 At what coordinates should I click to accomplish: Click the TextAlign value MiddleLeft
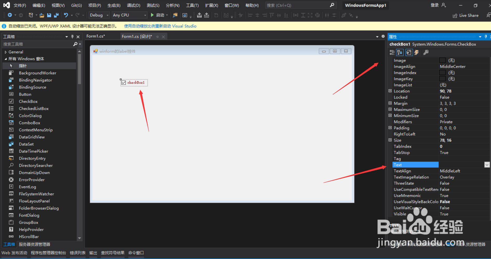[x=450, y=171]
